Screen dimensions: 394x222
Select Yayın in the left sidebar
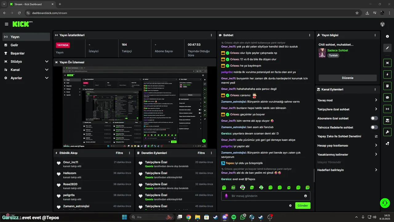pos(26,37)
